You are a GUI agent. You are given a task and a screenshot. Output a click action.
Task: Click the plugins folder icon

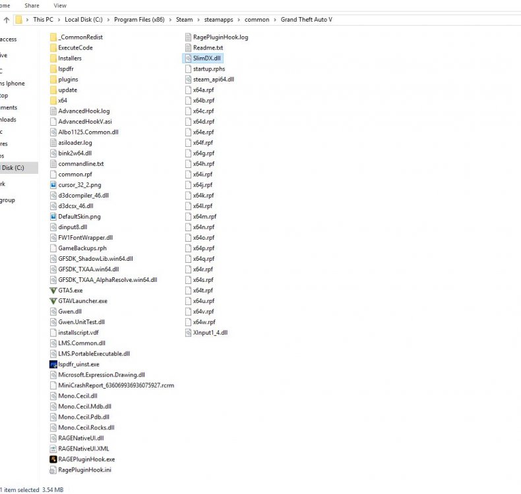(x=53, y=80)
